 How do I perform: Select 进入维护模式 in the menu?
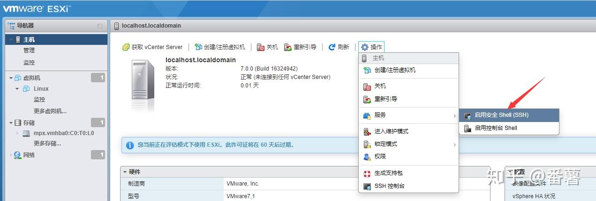tap(408, 131)
